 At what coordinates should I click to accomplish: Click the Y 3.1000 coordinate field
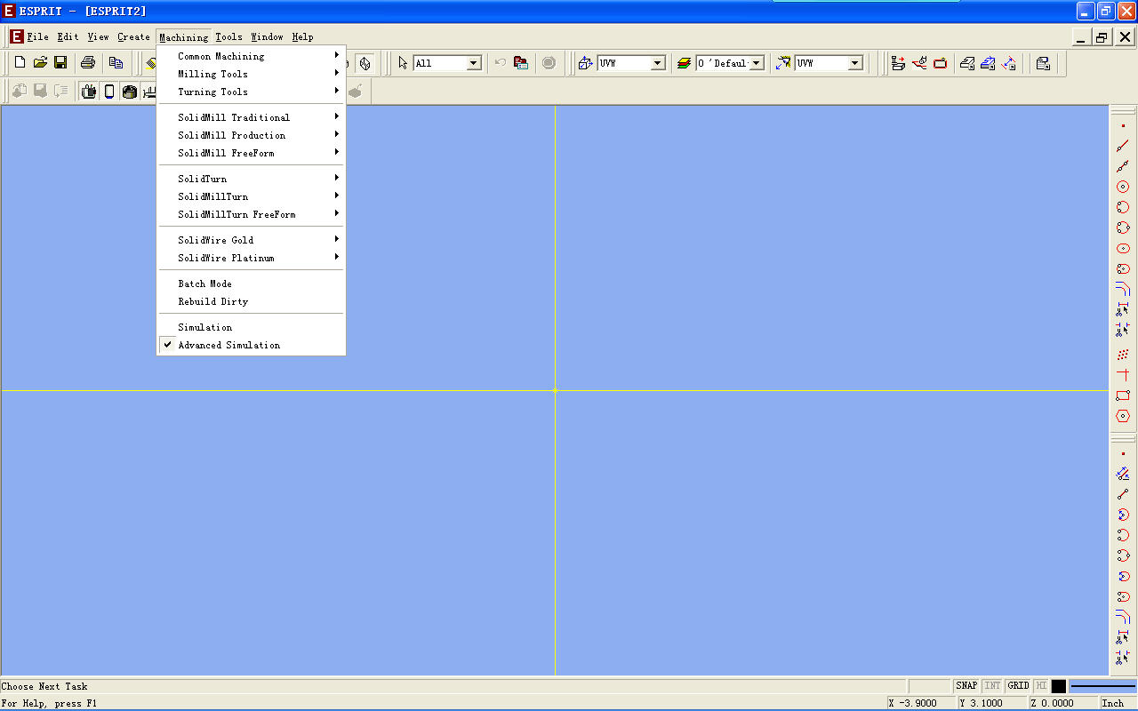pyautogui.click(x=992, y=703)
